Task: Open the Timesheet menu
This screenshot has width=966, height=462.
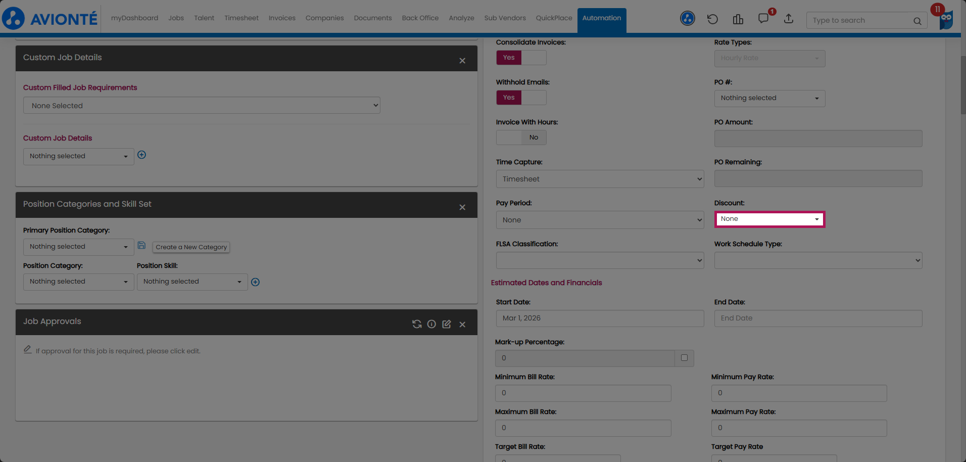Action: 242,18
